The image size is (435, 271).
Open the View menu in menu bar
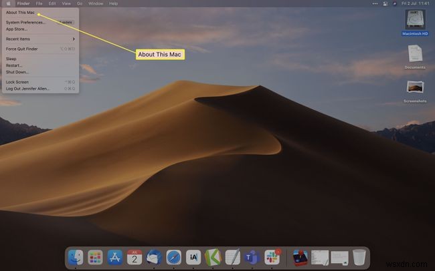click(64, 3)
